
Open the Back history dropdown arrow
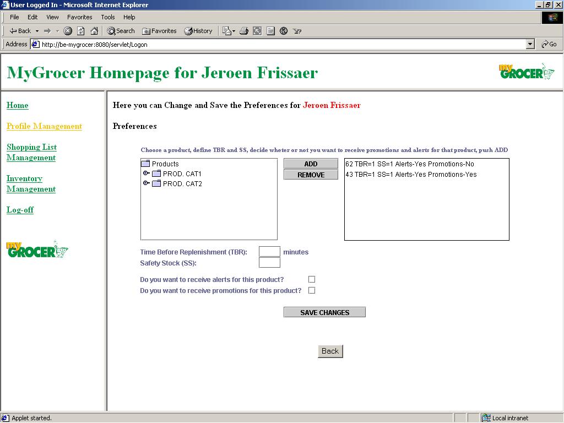click(x=37, y=31)
